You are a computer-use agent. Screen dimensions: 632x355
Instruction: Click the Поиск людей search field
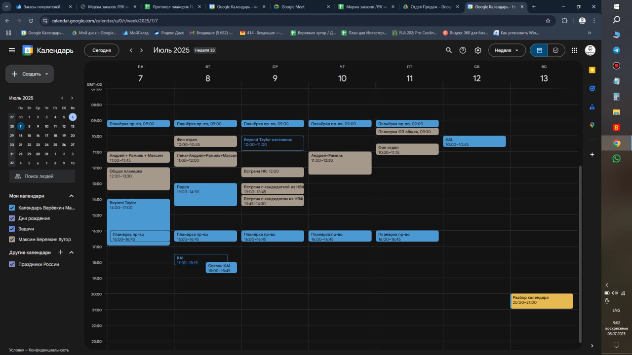tap(42, 176)
